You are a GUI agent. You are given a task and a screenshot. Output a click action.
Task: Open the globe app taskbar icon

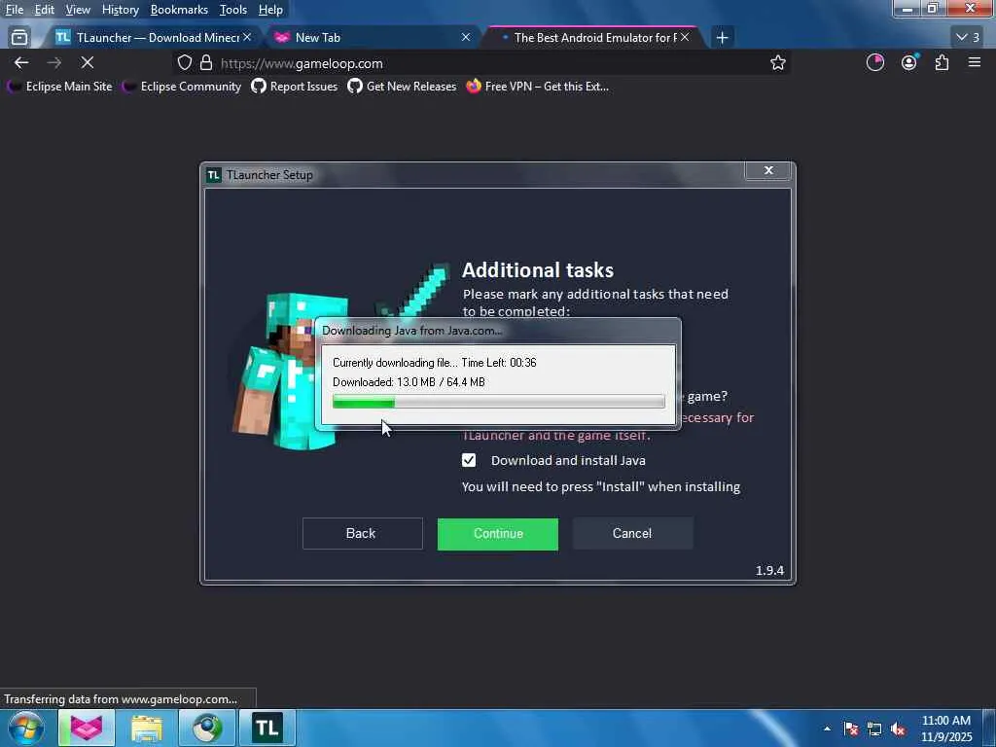[x=207, y=728]
